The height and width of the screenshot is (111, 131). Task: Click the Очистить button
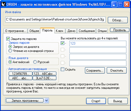click(x=117, y=71)
